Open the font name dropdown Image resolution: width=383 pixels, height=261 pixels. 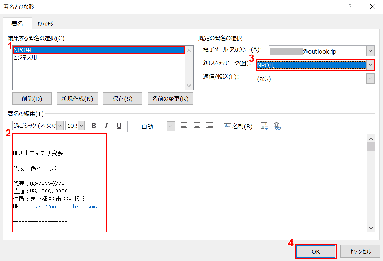(60, 126)
